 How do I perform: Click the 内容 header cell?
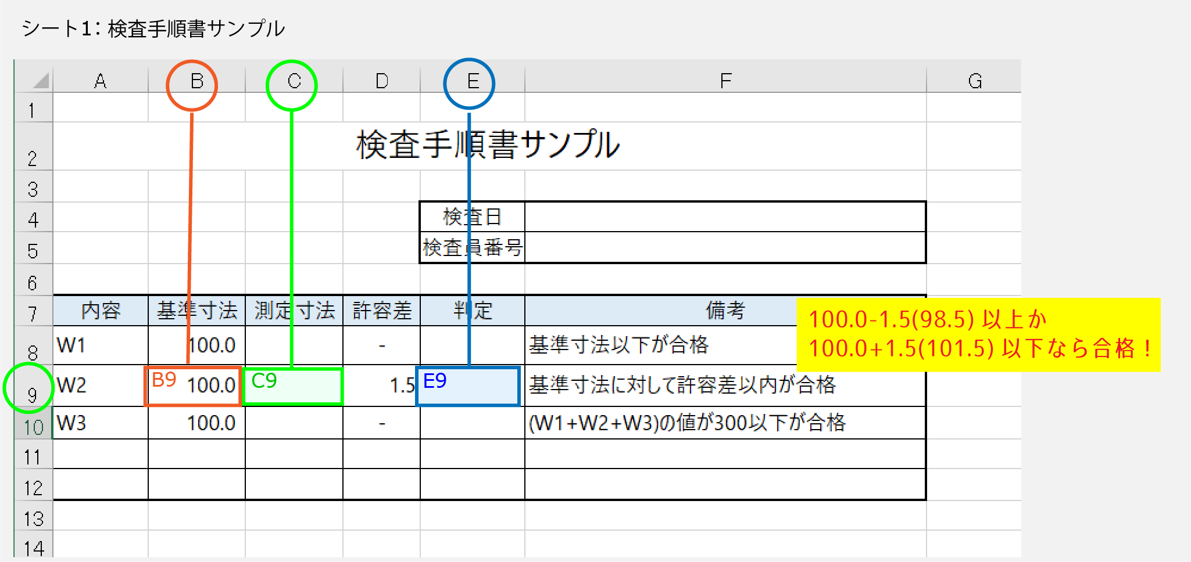tap(101, 311)
